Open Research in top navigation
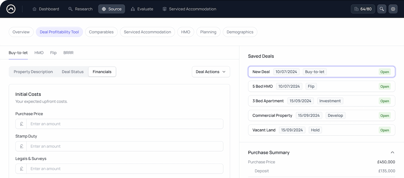This screenshot has width=404, height=178. coord(80,9)
